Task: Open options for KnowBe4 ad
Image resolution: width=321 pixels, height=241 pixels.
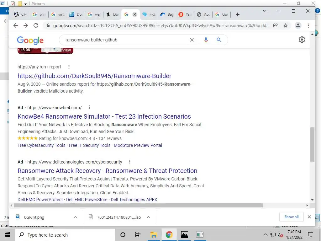Action: coord(90,107)
